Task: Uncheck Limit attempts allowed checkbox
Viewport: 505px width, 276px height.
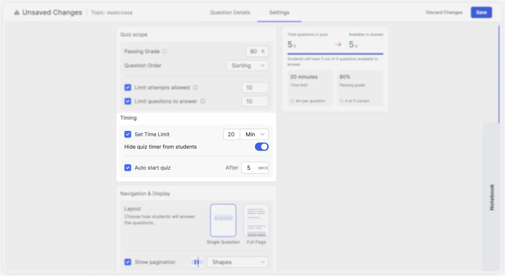Action: 128,87
